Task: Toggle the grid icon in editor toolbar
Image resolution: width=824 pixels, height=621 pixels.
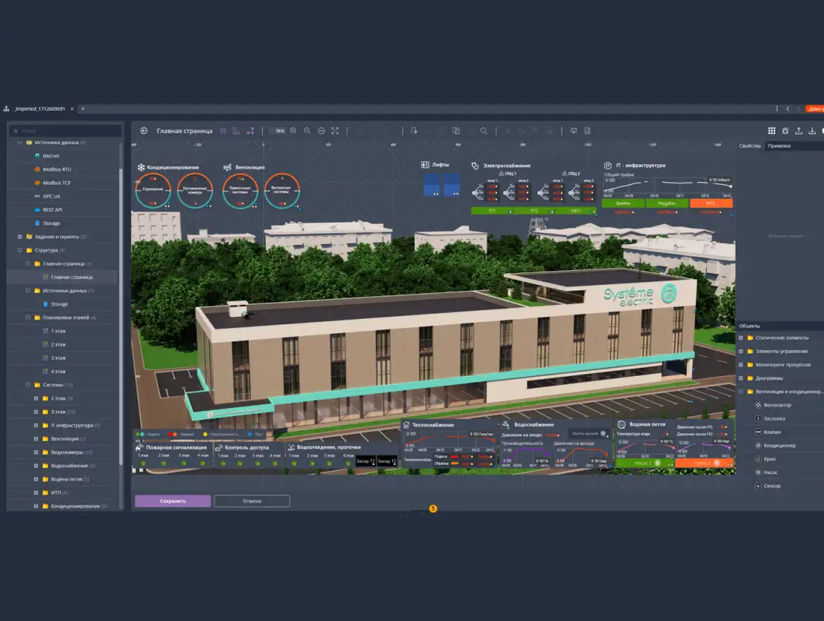Action: (223, 131)
